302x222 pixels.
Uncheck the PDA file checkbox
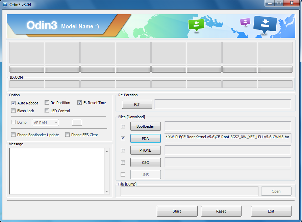123,138
